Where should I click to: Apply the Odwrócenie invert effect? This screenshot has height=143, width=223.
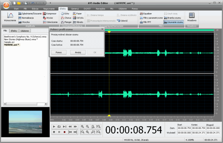point(50,22)
